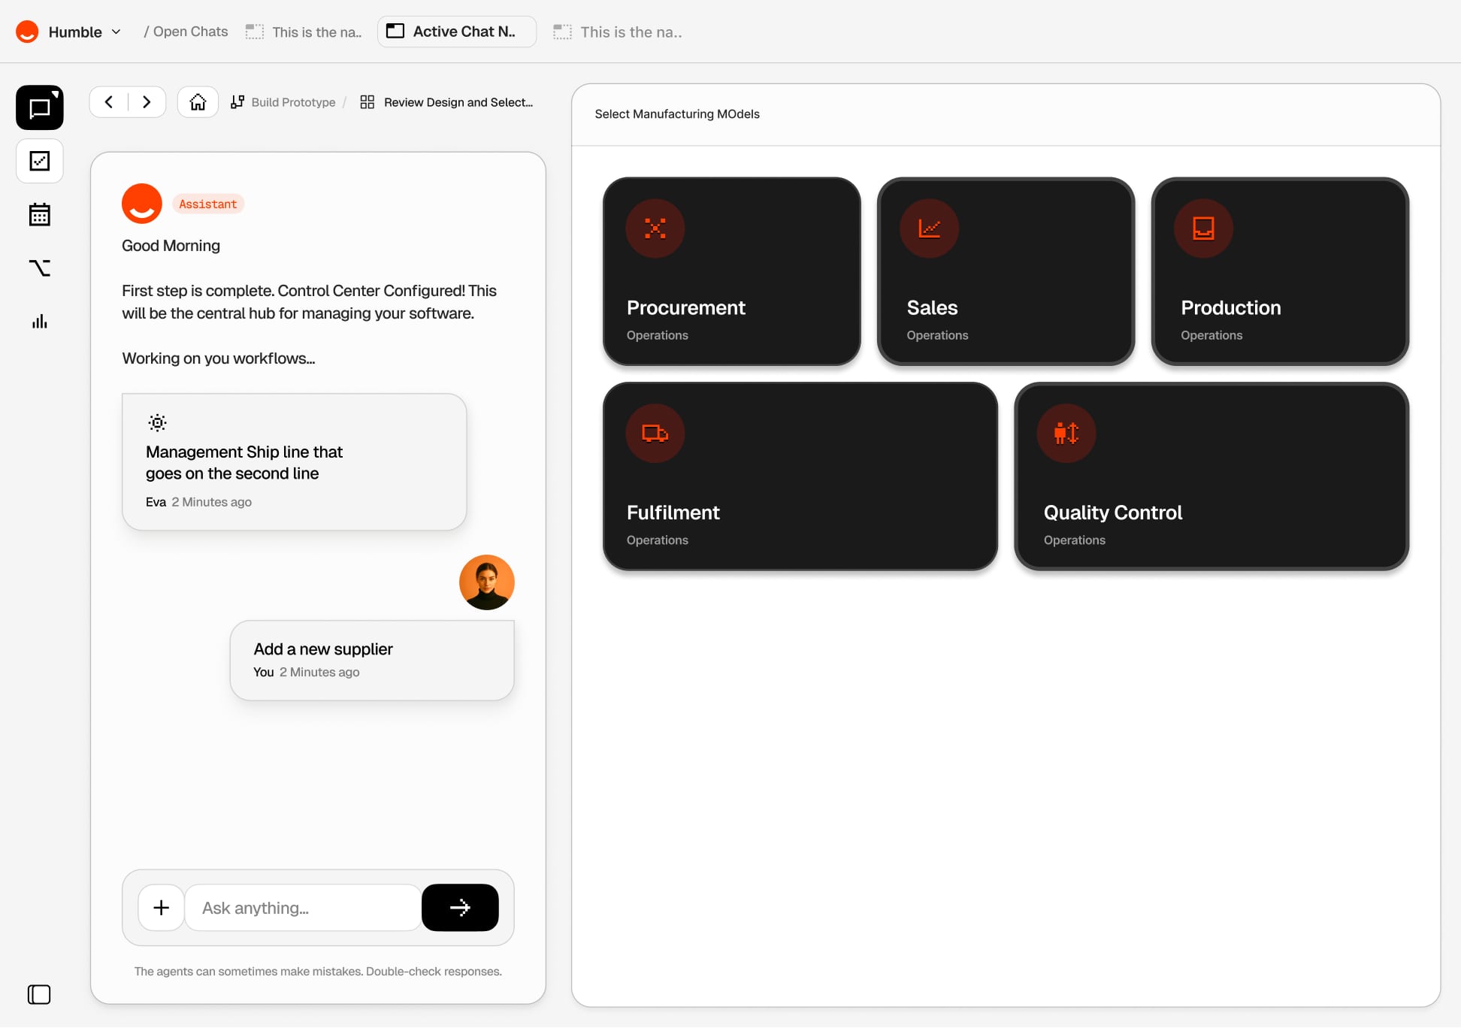Open the chat panel sidebar icon
The width and height of the screenshot is (1461, 1028).
pyautogui.click(x=39, y=107)
